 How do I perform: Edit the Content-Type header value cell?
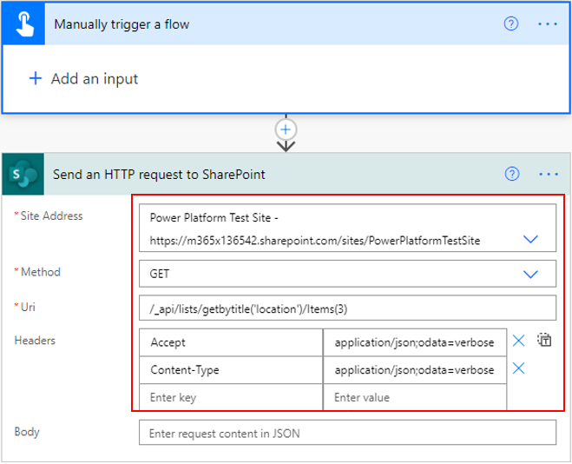pos(415,370)
